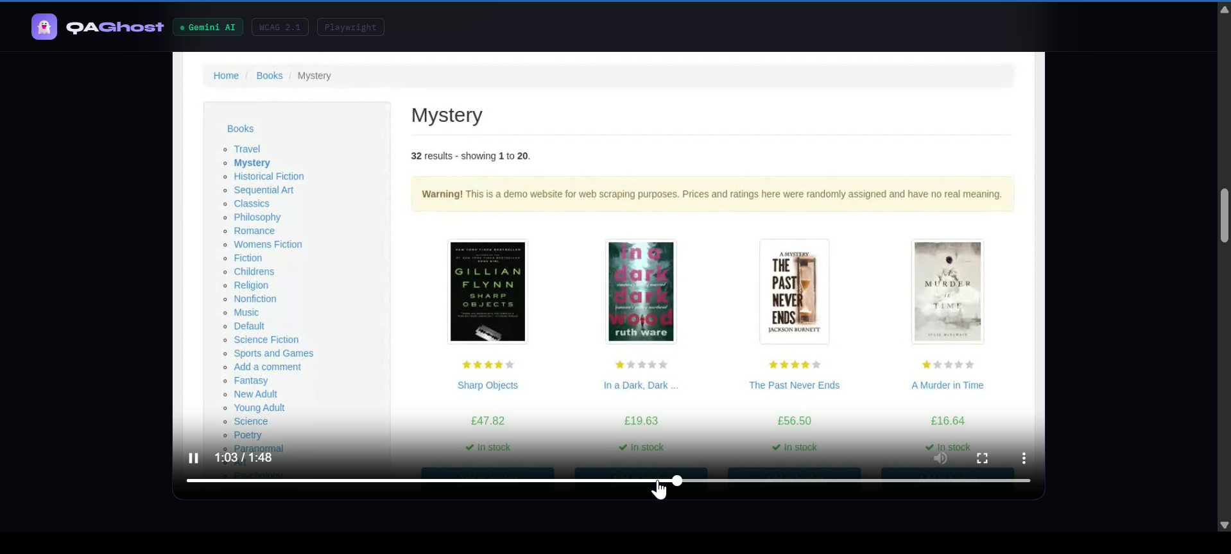Select Religion category
This screenshot has width=1231, height=554.
251,285
